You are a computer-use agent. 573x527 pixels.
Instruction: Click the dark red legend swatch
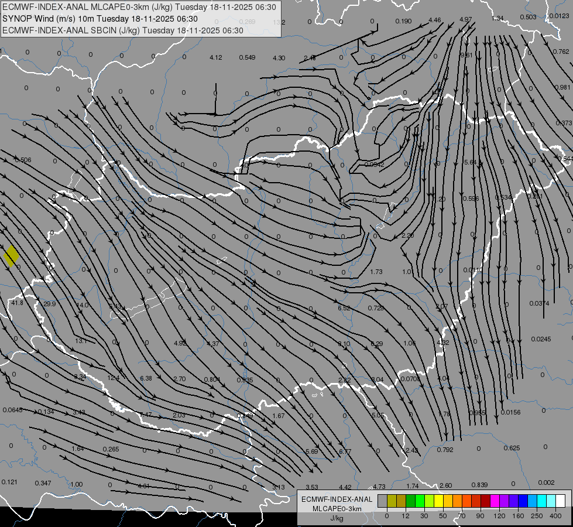pos(486,501)
